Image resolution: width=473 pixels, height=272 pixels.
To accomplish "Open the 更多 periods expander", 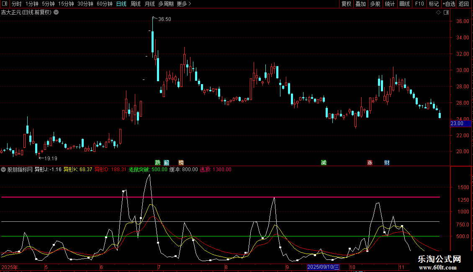I will [184, 4].
